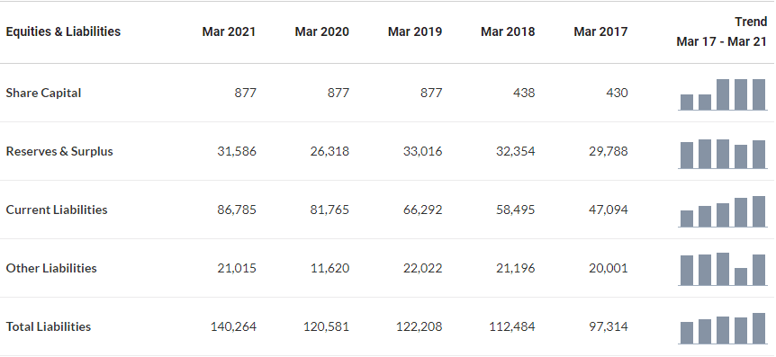Click the Trend Mar 17 - Mar 21 header

pyautogui.click(x=722, y=31)
